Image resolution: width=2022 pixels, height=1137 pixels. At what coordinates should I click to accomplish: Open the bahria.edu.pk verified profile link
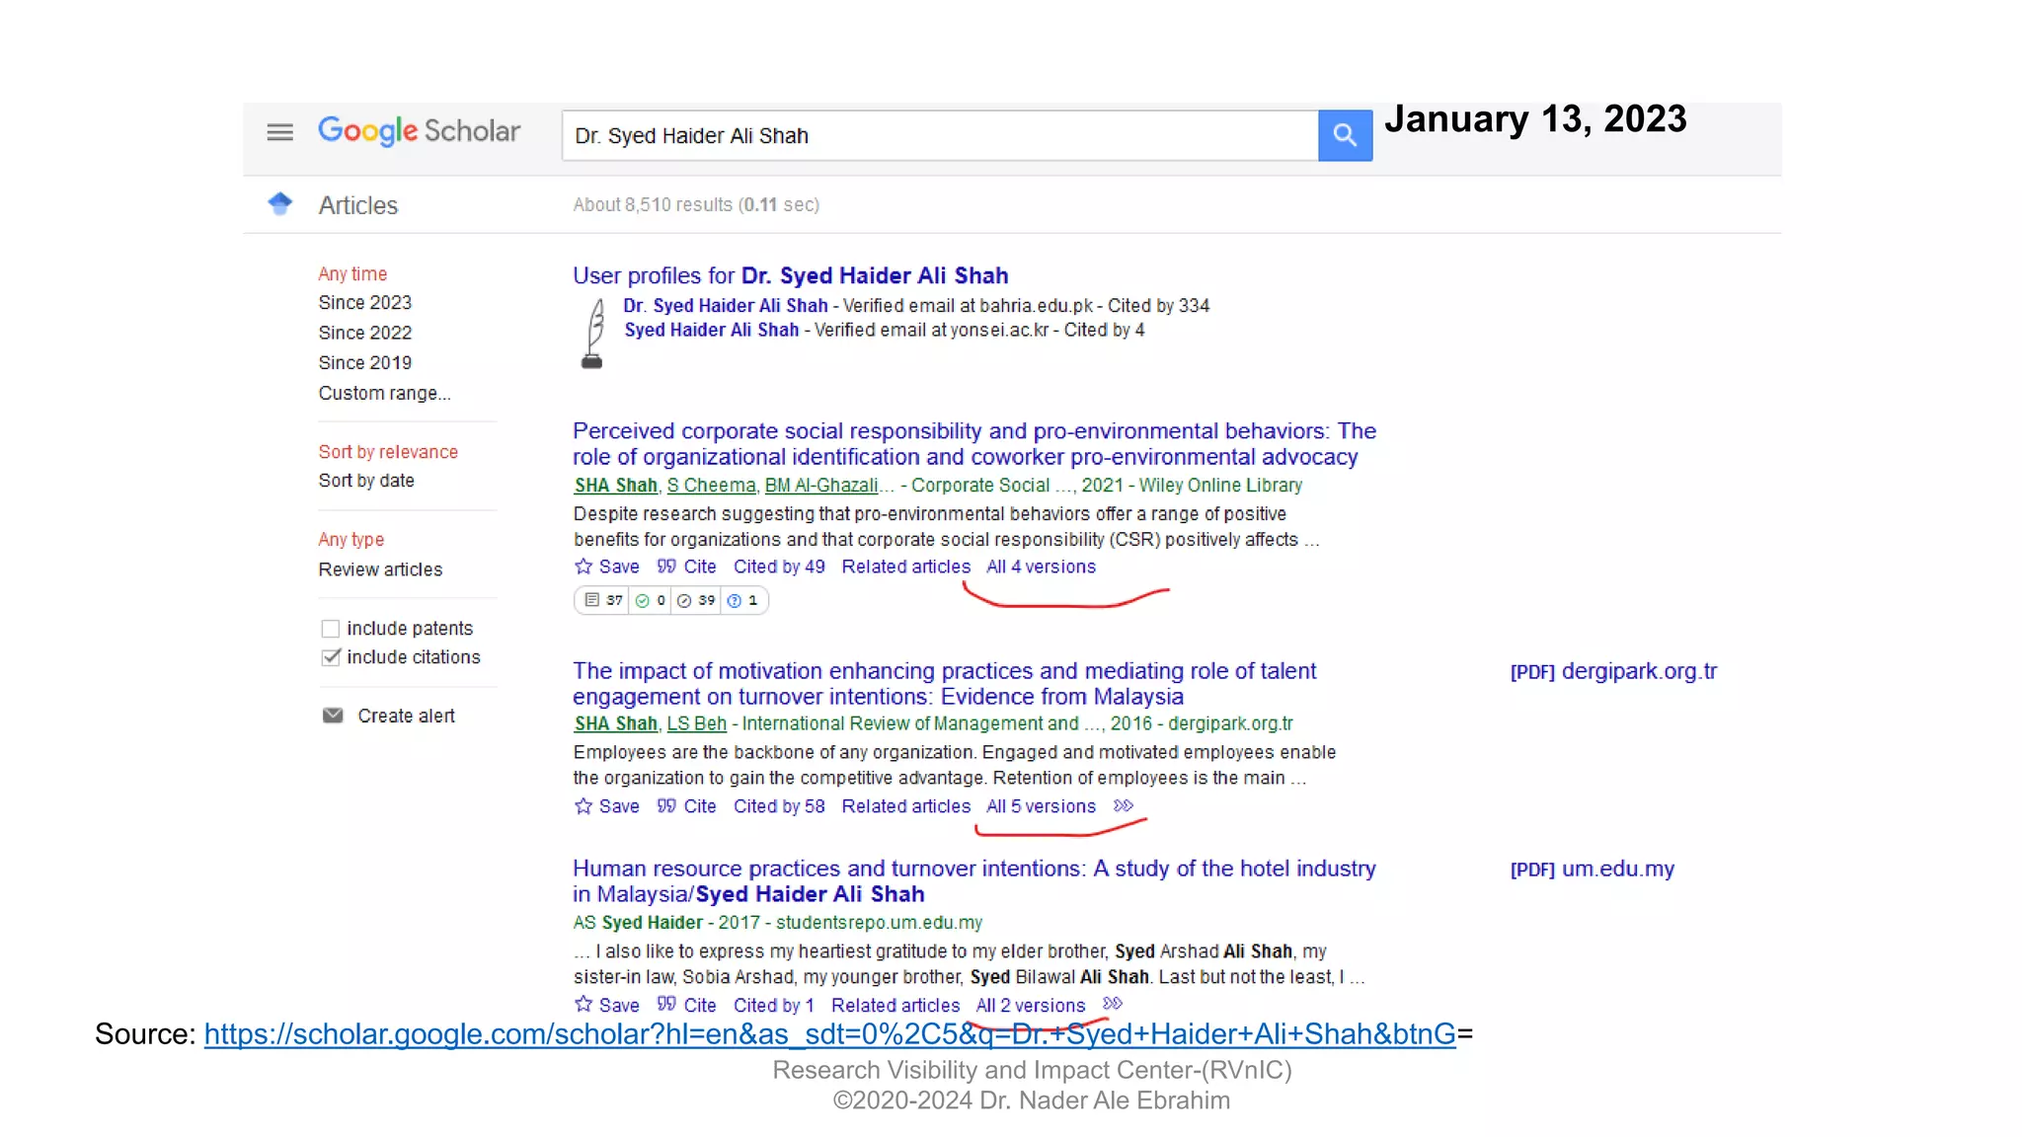[726, 306]
